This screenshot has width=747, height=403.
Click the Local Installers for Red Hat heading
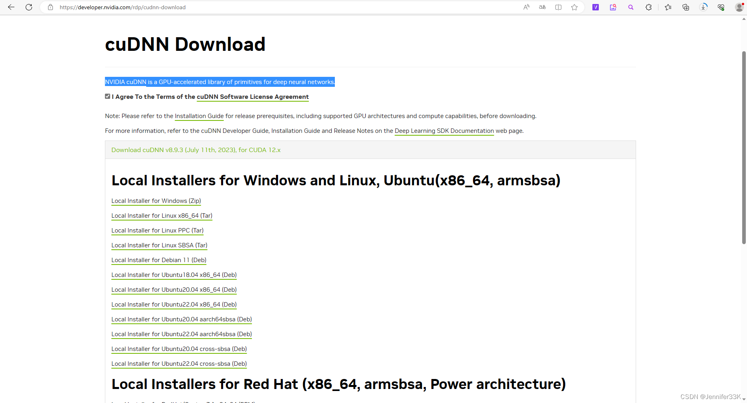[339, 384]
